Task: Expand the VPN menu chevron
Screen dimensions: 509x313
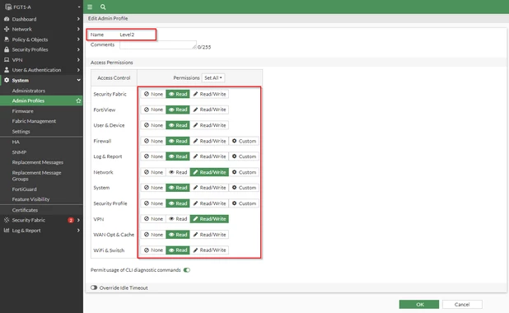Action: 78,60
